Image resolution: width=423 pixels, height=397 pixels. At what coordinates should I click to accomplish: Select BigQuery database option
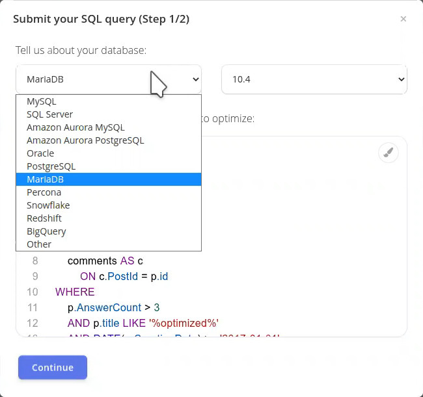click(46, 231)
